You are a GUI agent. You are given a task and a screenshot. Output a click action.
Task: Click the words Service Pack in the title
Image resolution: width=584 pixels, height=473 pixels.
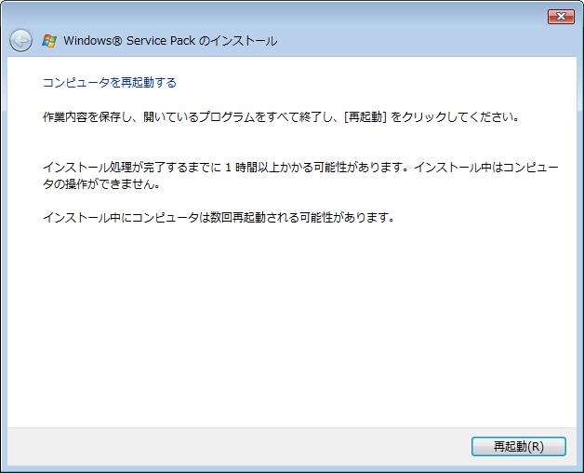pyautogui.click(x=161, y=41)
